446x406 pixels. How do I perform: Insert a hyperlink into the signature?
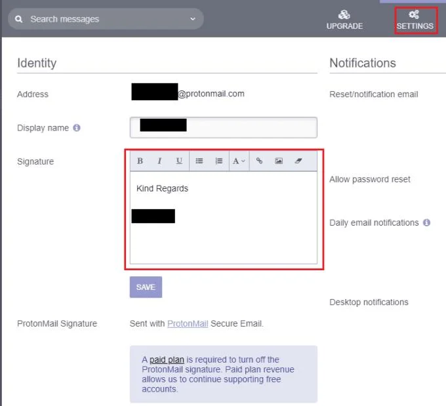[259, 161]
